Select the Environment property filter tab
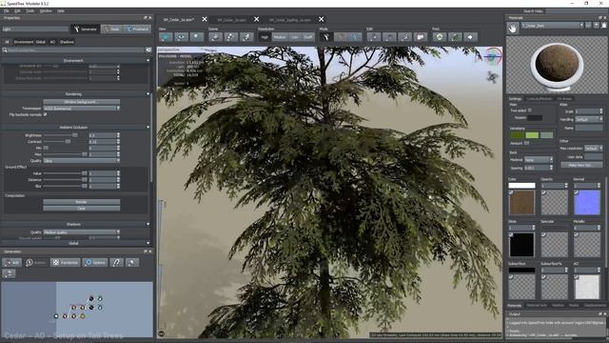The height and width of the screenshot is (343, 609). [24, 42]
